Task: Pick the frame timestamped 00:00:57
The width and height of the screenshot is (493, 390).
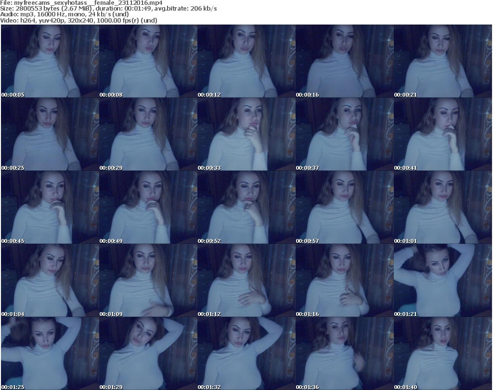Action: point(345,207)
